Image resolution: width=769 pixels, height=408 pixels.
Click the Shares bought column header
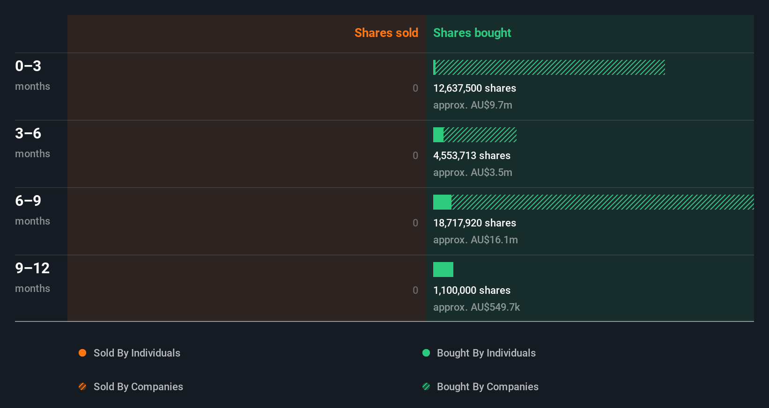click(x=472, y=33)
